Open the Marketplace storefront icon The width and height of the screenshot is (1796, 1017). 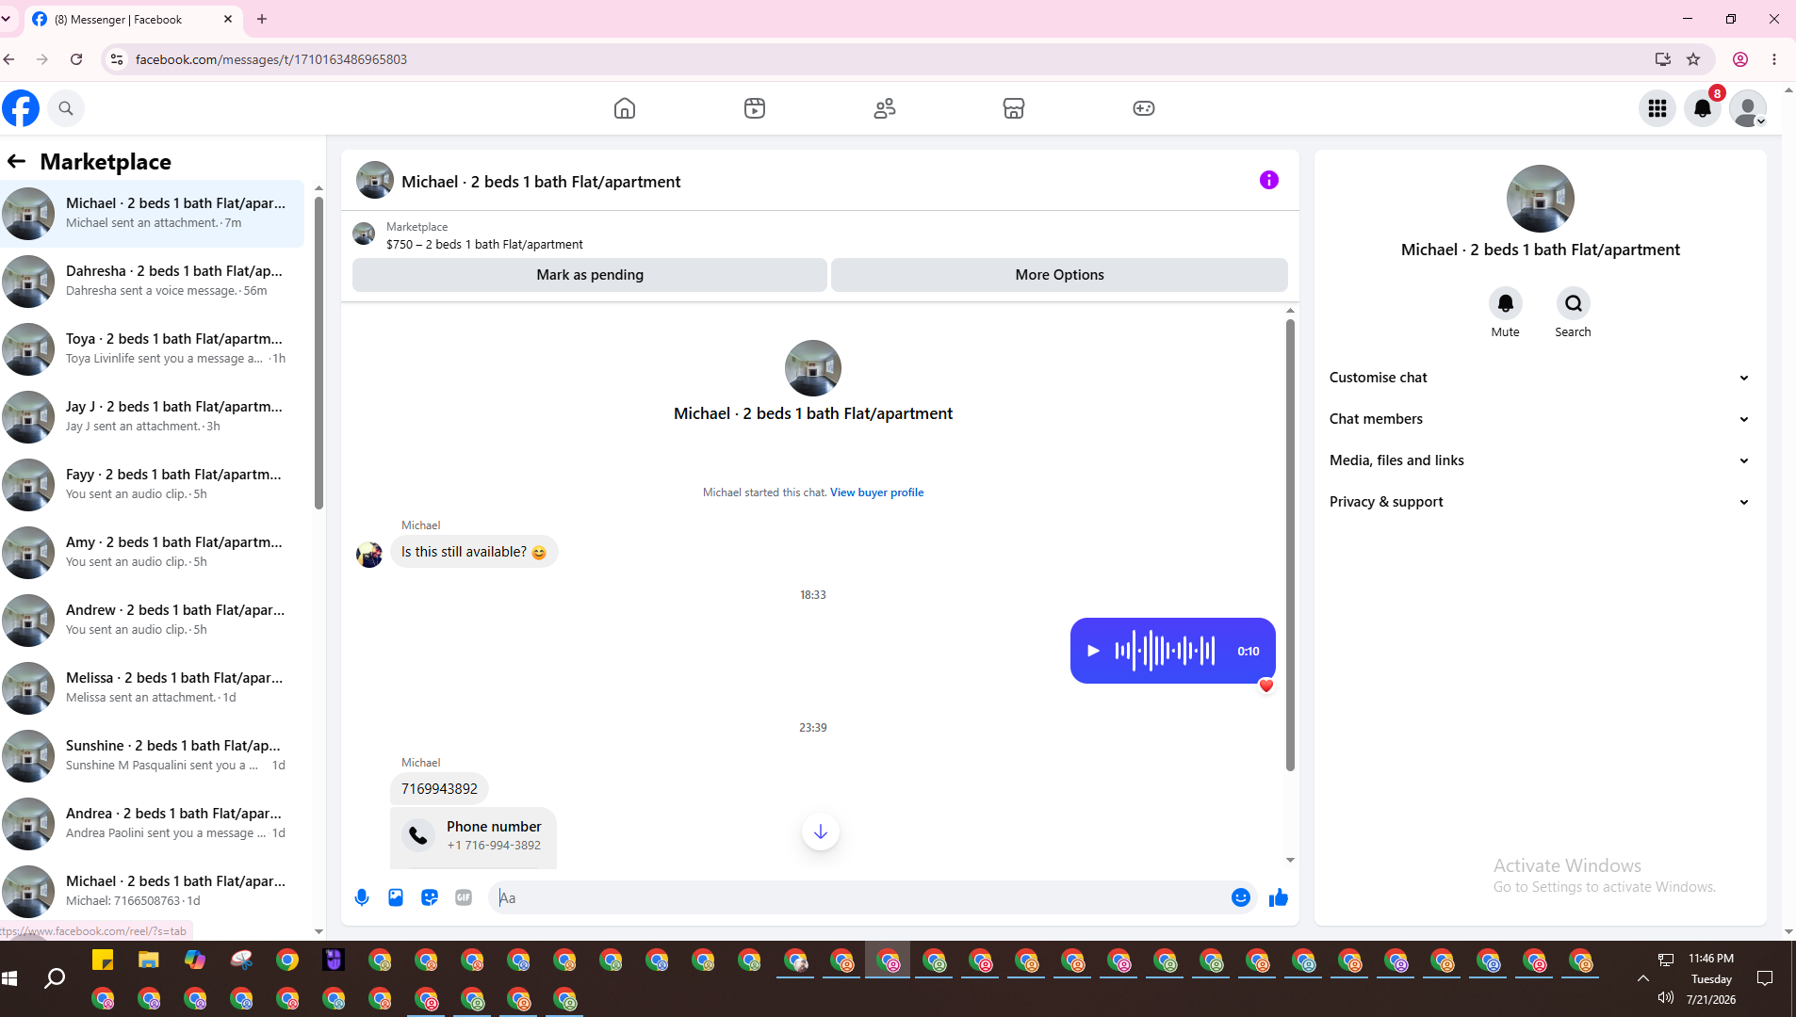[x=1014, y=108]
